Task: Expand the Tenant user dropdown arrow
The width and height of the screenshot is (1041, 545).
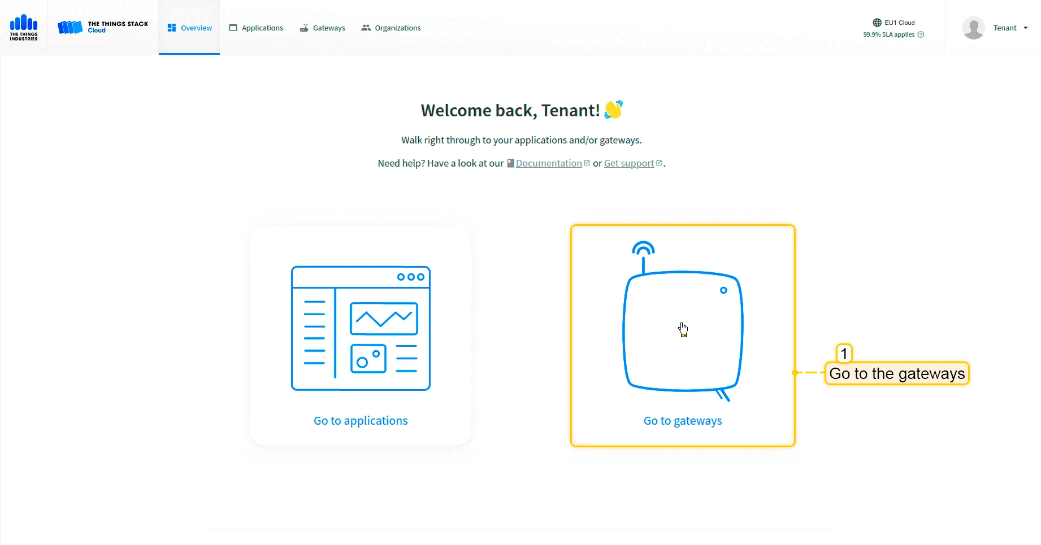Action: click(1025, 28)
